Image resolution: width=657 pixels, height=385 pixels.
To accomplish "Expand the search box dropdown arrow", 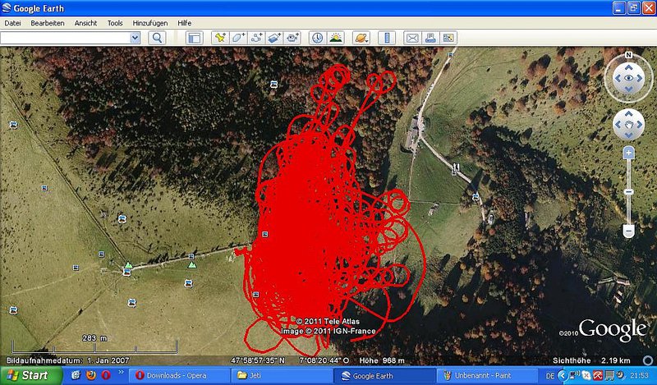I will 135,38.
